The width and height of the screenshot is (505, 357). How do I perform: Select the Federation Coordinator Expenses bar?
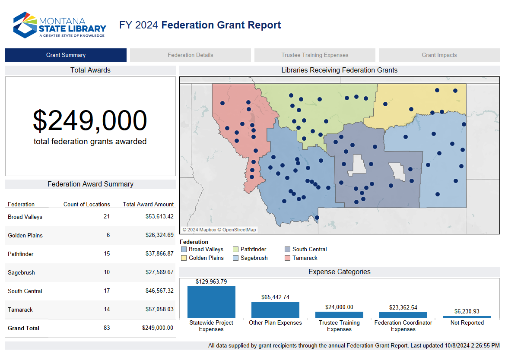pyautogui.click(x=403, y=315)
